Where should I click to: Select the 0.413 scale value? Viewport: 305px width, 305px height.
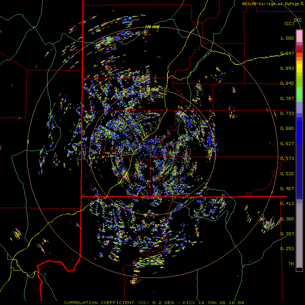pyautogui.click(x=287, y=204)
